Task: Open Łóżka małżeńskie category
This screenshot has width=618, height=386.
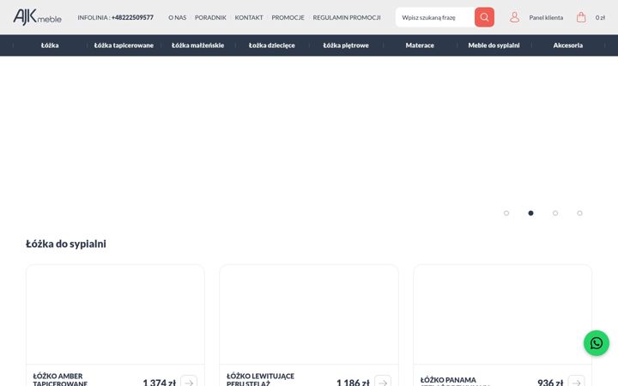Action: point(198,45)
